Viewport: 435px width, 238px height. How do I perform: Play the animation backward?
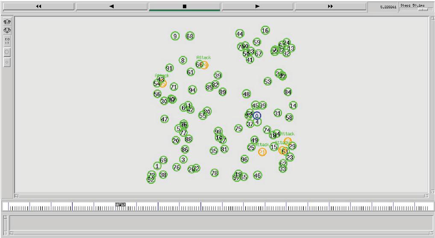click(112, 6)
